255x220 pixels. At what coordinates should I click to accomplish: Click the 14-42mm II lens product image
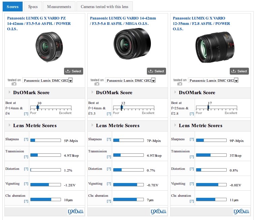(132, 43)
